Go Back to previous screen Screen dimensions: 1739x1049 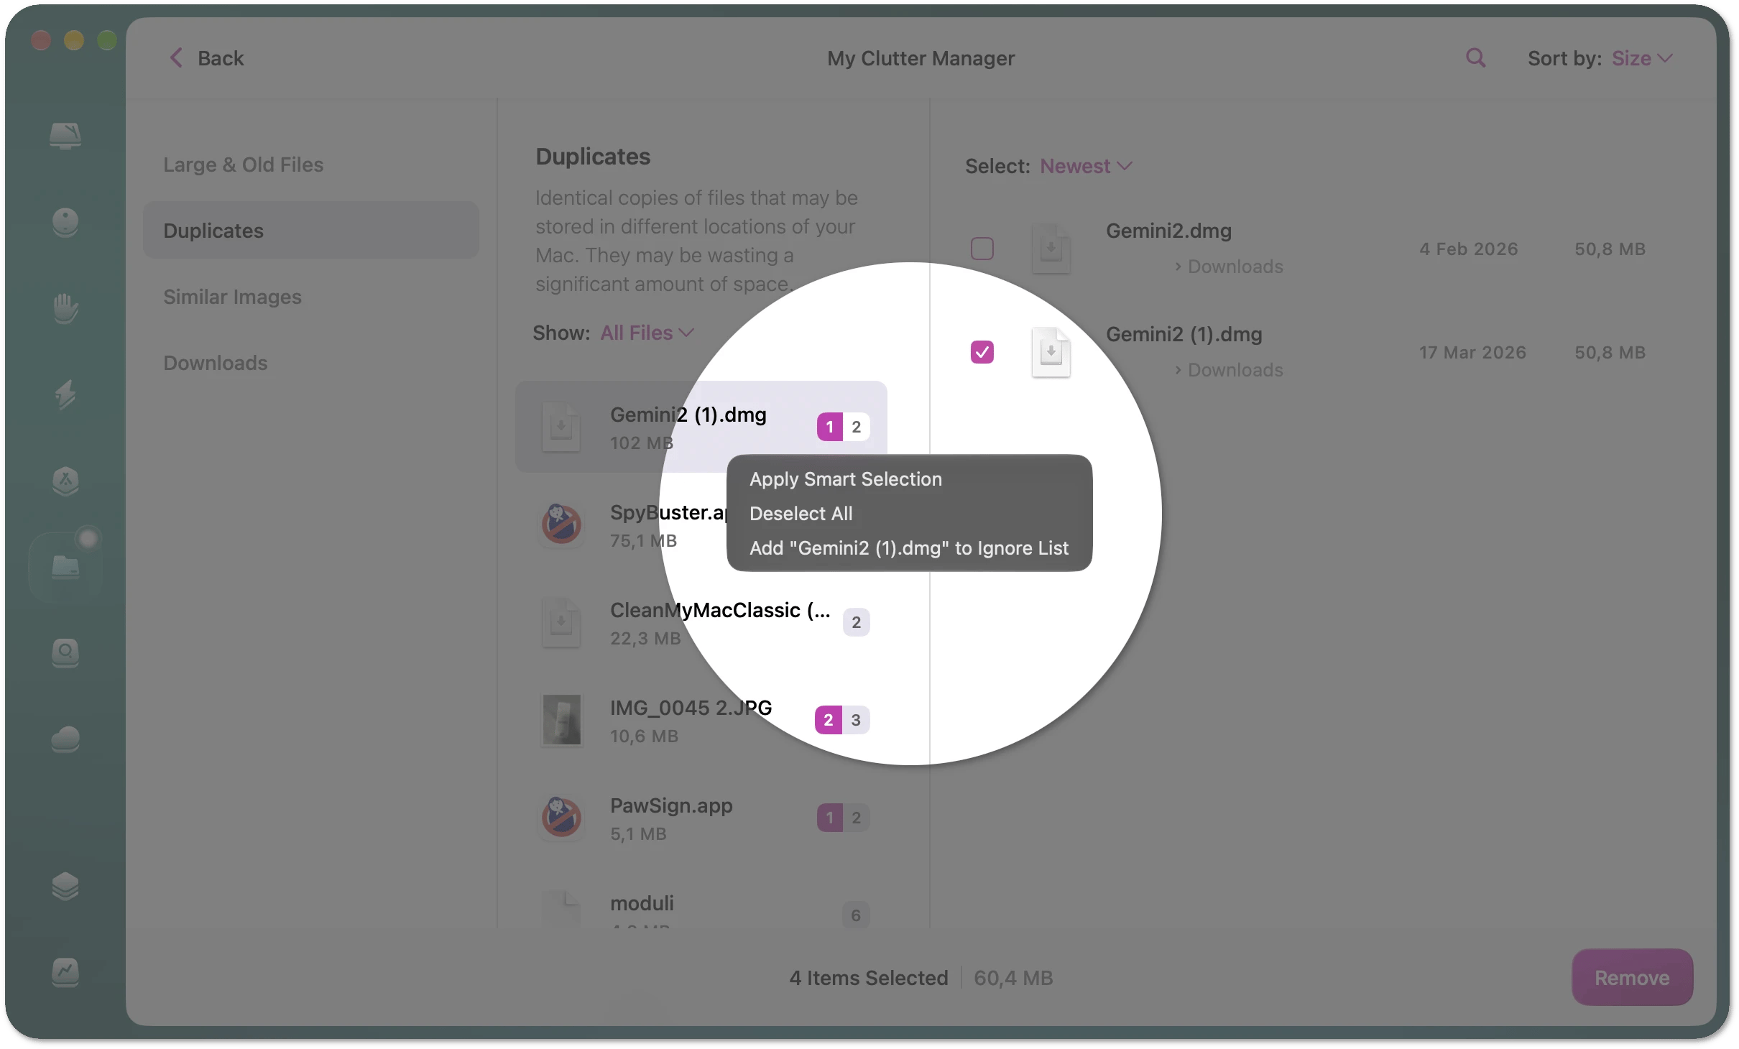pos(206,58)
